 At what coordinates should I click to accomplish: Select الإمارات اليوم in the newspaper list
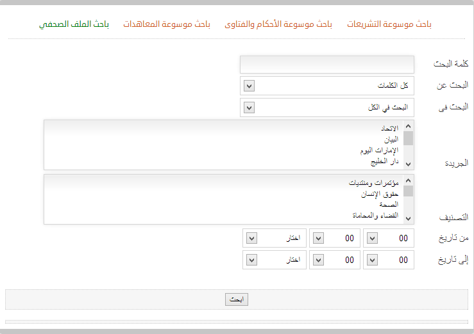379,150
